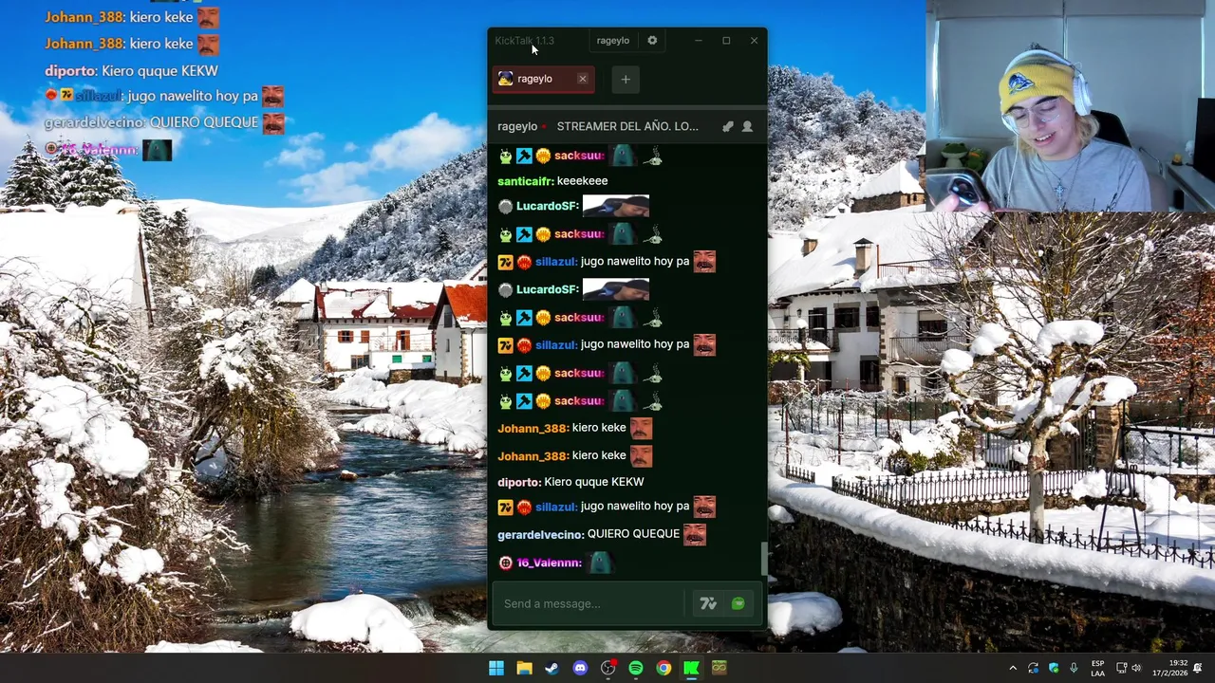Click the emote in I6_Valennn's message
The height and width of the screenshot is (683, 1215).
click(x=600, y=563)
